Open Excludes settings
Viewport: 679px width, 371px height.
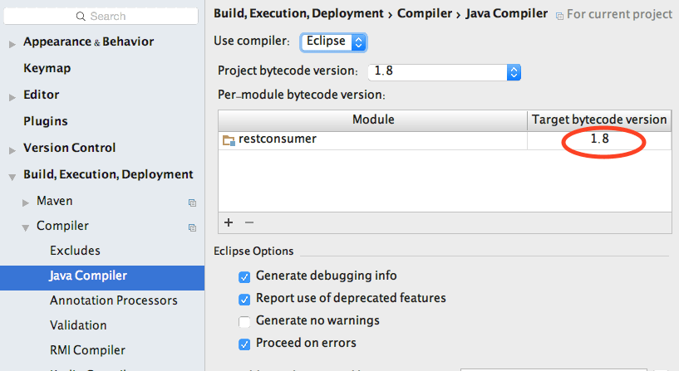click(75, 251)
